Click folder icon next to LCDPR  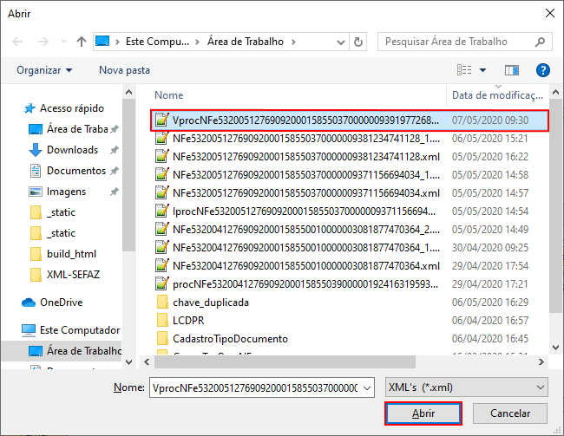(162, 320)
